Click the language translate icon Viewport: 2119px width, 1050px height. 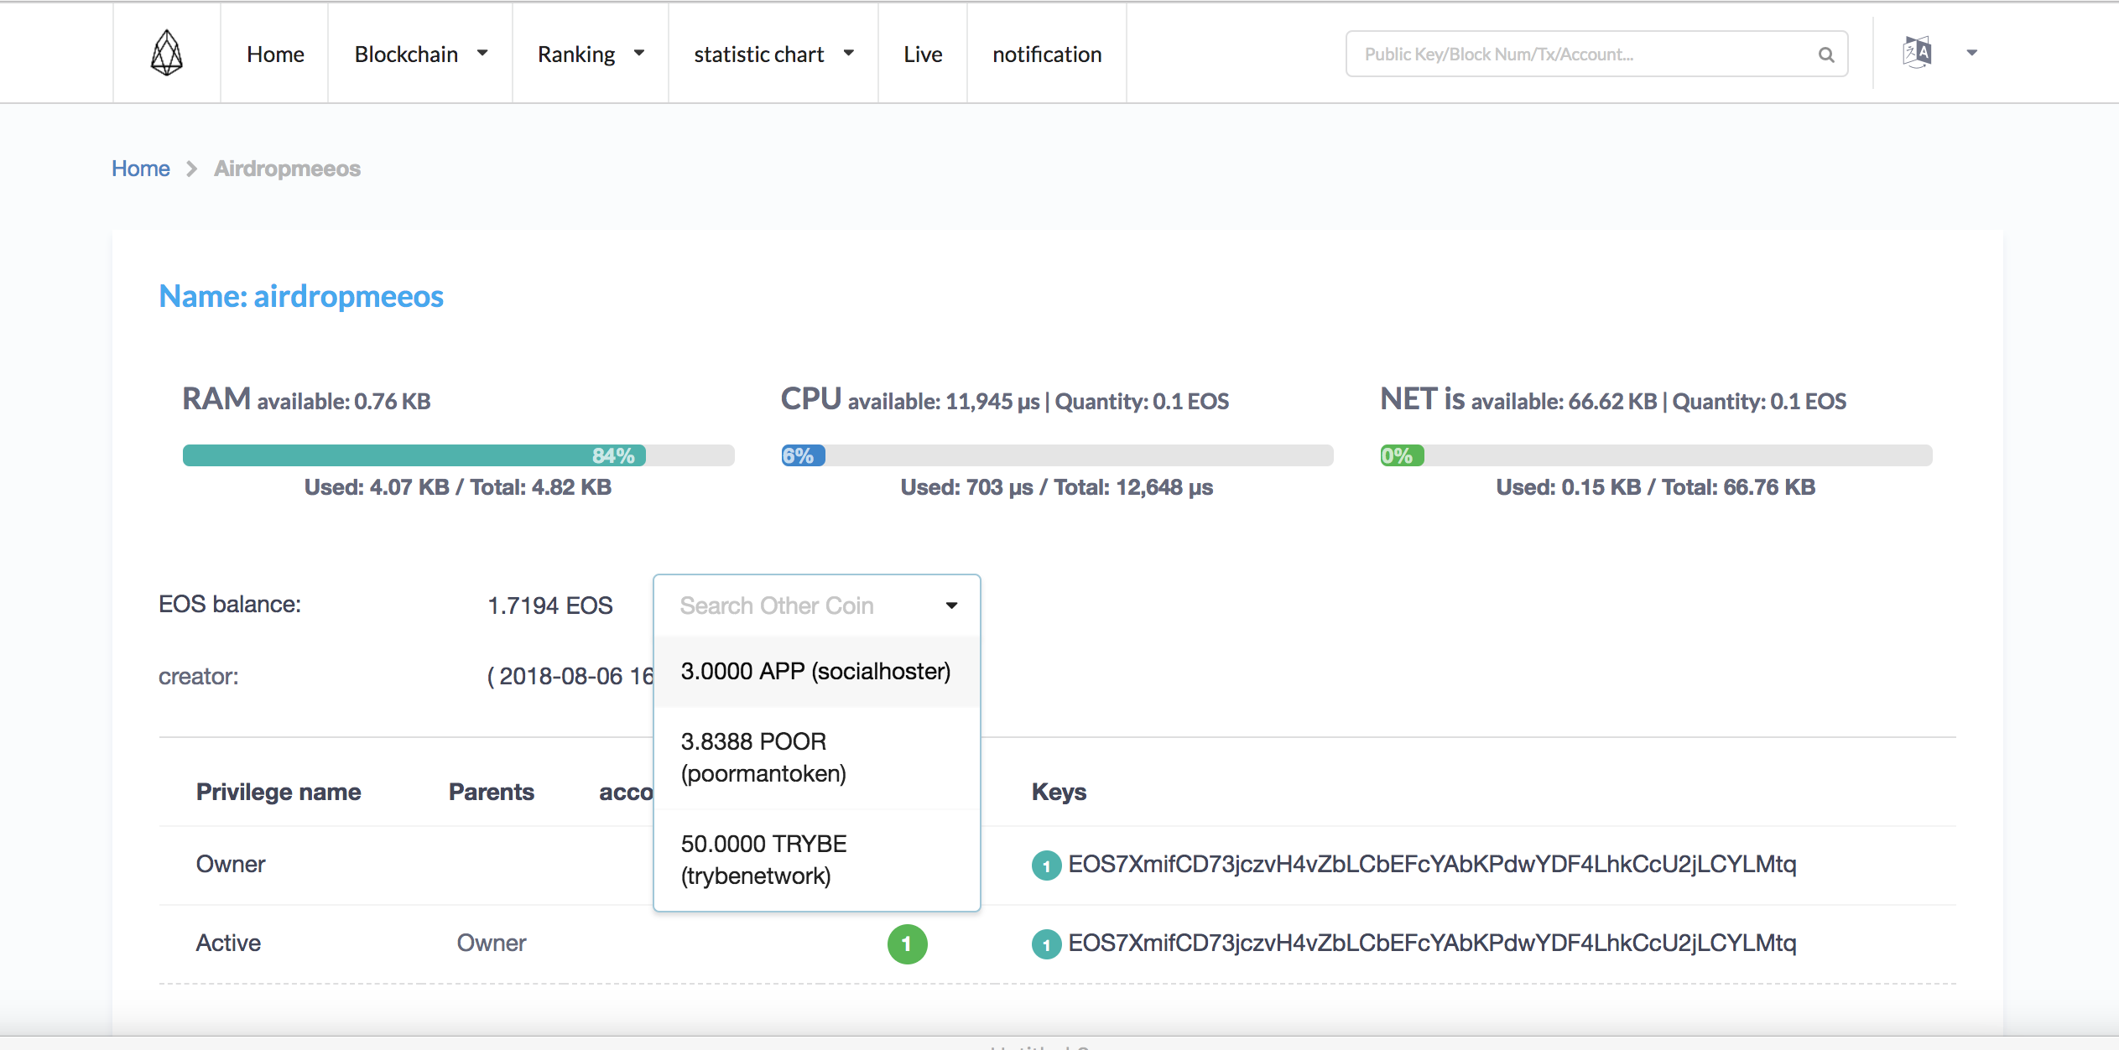pyautogui.click(x=1917, y=53)
